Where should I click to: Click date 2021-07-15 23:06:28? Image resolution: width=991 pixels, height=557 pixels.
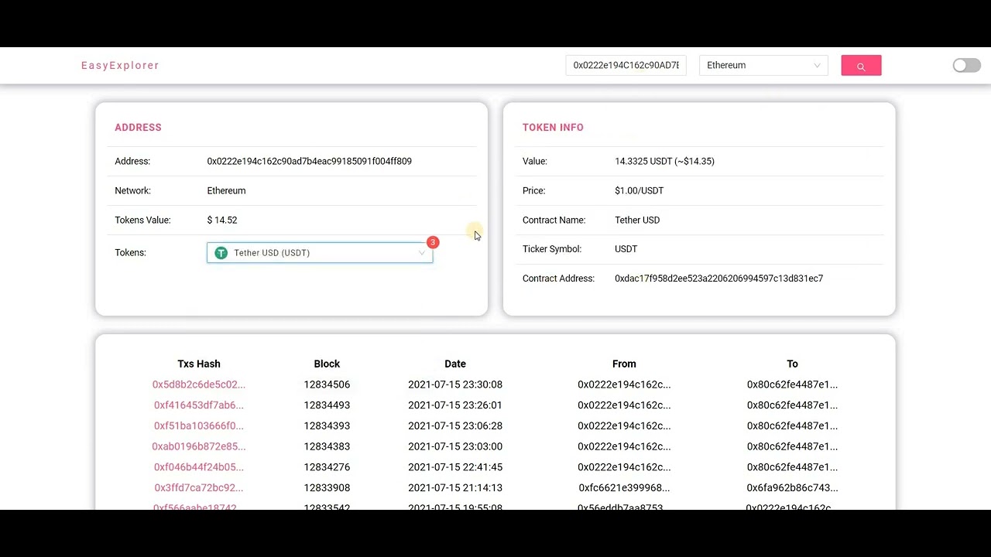(455, 426)
